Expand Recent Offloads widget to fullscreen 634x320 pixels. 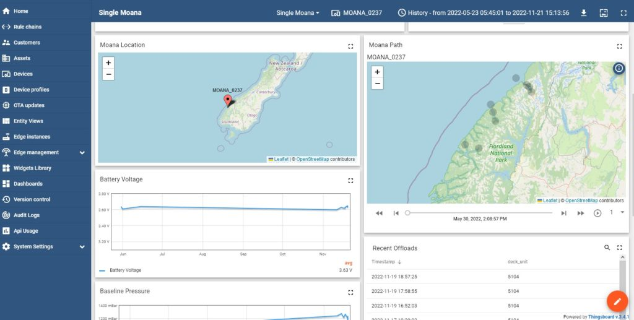pos(619,248)
